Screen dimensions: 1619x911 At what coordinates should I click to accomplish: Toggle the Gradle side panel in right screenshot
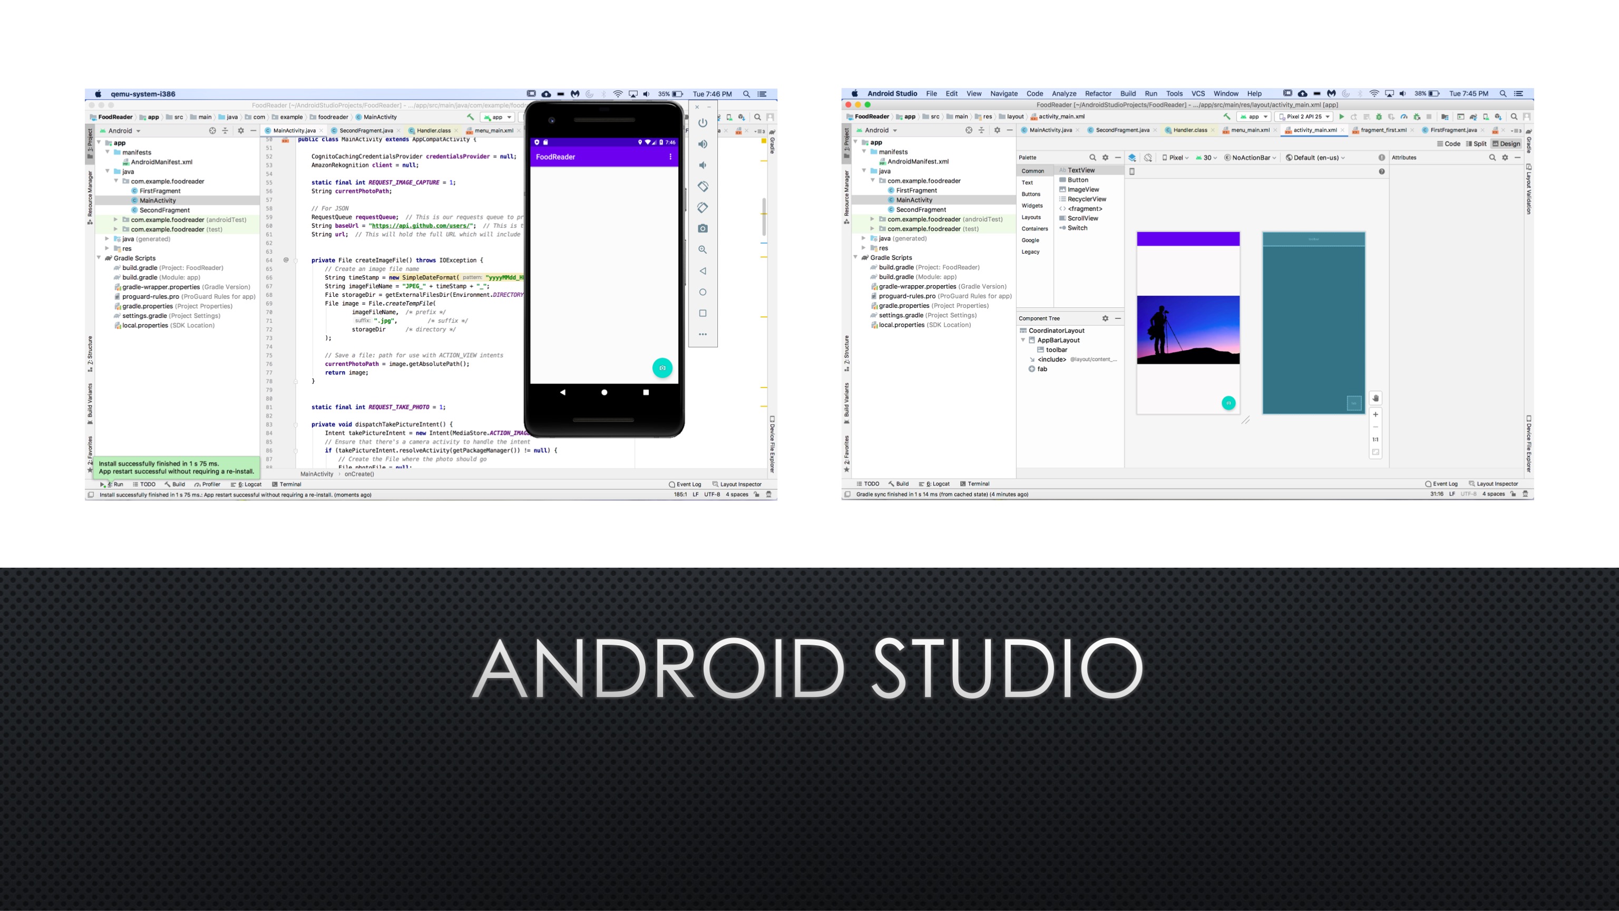pyautogui.click(x=1528, y=141)
